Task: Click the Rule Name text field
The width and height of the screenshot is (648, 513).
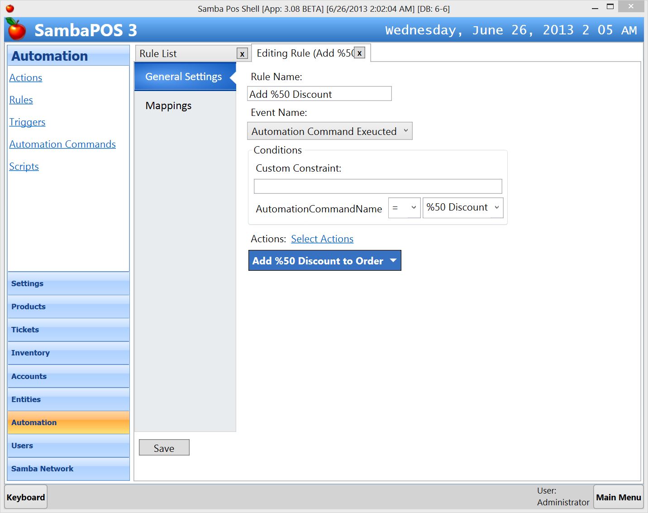Action: [x=319, y=94]
